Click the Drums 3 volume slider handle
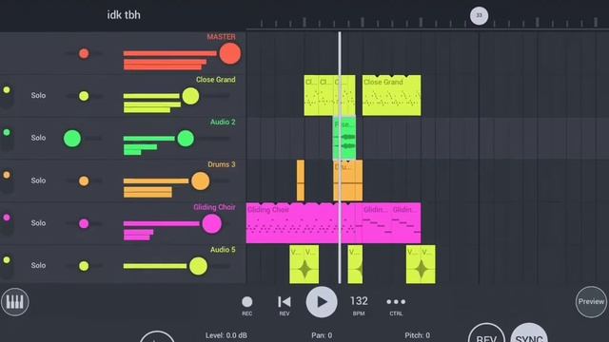This screenshot has width=609, height=342. coord(201,181)
